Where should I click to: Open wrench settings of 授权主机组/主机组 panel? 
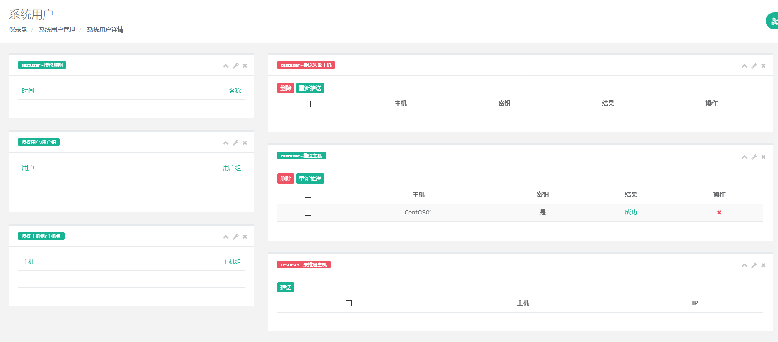coord(236,237)
